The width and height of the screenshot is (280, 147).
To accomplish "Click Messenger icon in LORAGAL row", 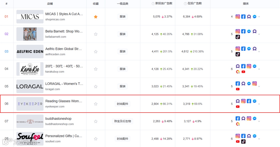I will (249, 84).
